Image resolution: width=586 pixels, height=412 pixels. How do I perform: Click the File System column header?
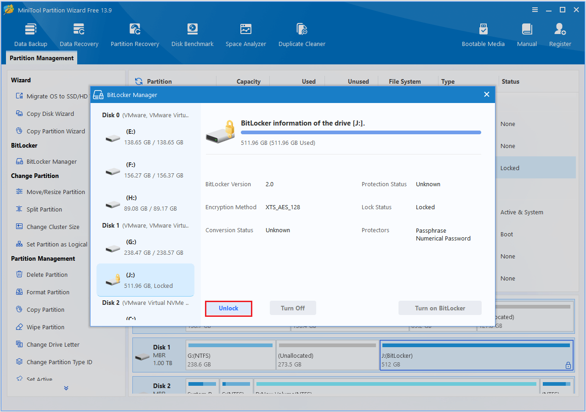[405, 81]
